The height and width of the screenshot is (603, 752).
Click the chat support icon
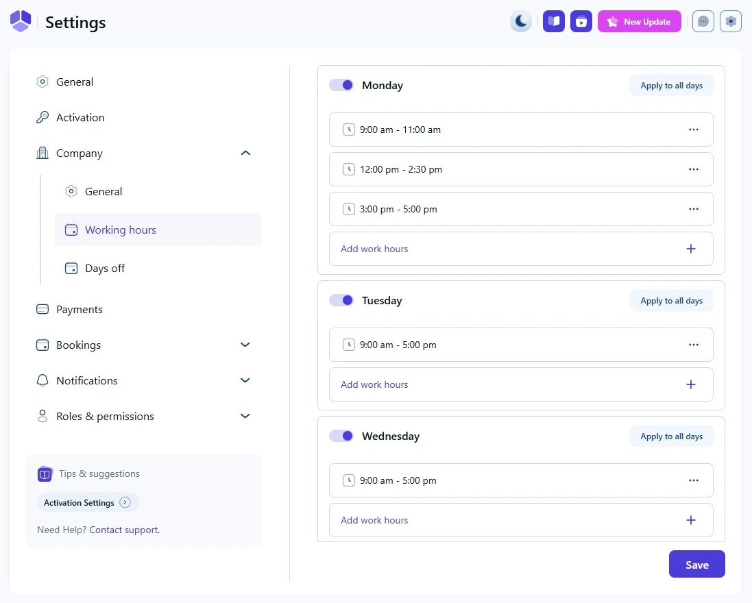(x=703, y=21)
